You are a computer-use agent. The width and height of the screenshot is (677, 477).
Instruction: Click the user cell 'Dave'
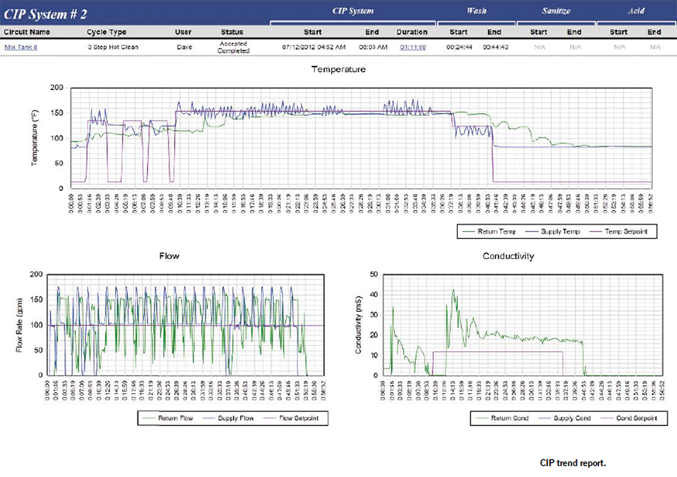pos(184,47)
